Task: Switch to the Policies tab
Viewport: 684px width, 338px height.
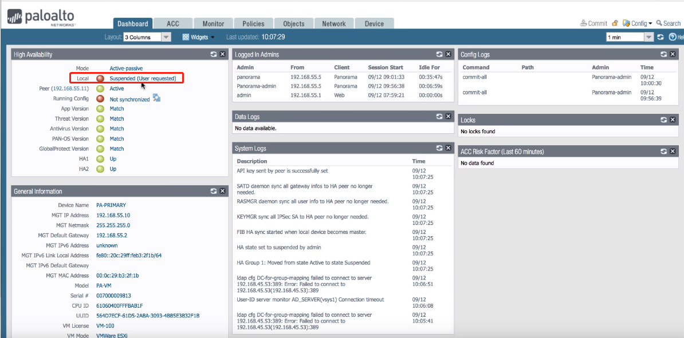Action: point(253,23)
